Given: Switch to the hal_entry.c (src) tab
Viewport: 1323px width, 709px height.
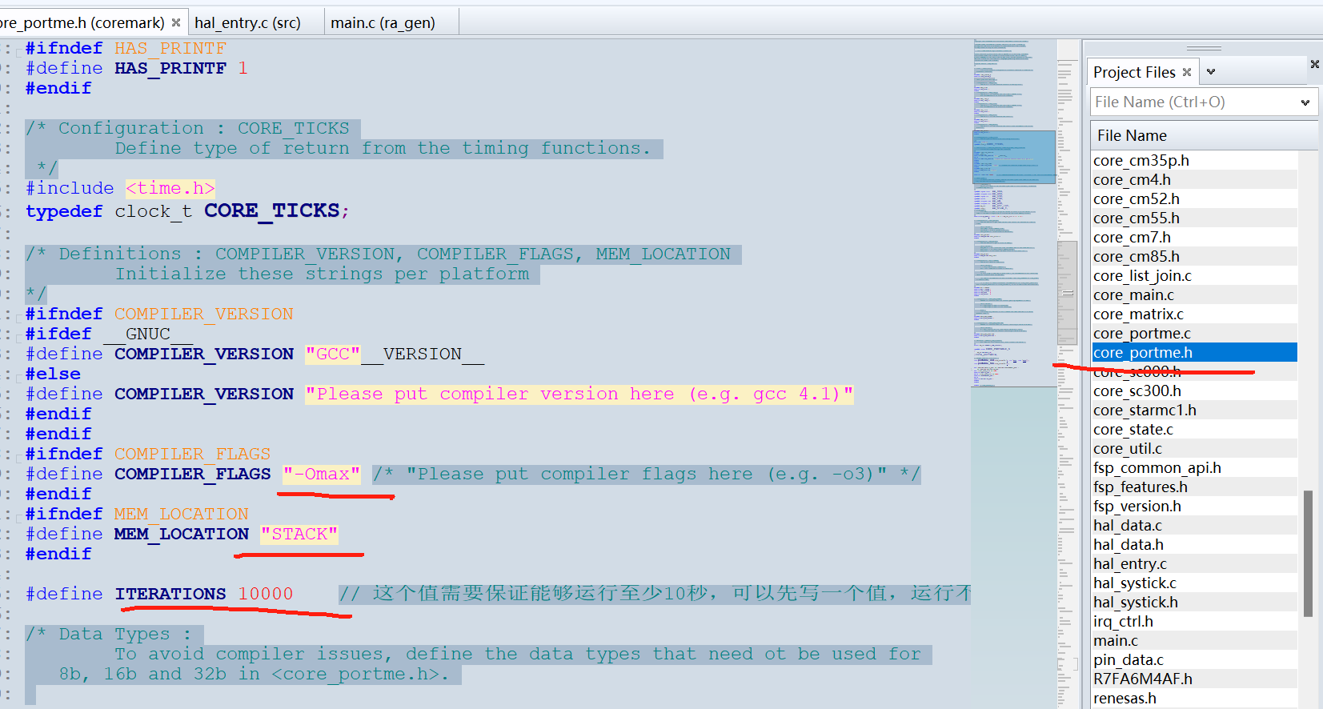Looking at the screenshot, I should 247,22.
